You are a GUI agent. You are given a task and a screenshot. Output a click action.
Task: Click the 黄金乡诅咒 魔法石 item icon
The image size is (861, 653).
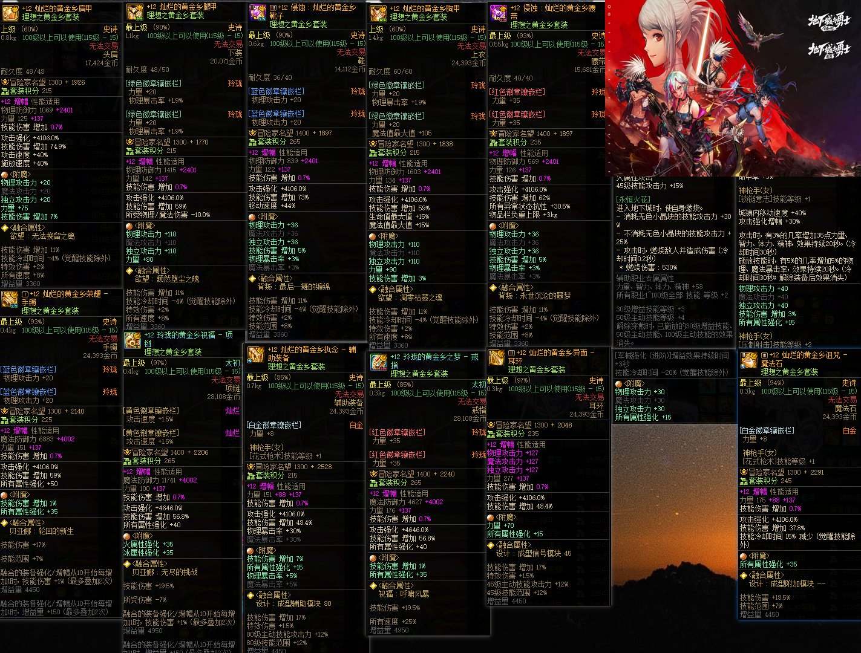tap(749, 360)
